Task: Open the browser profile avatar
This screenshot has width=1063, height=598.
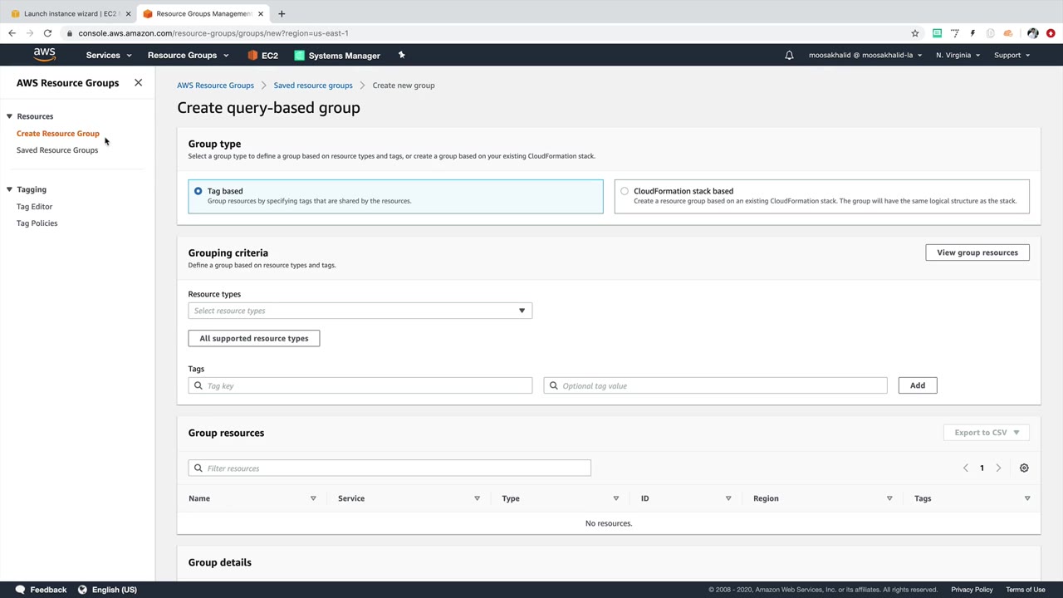Action: coord(1032,33)
